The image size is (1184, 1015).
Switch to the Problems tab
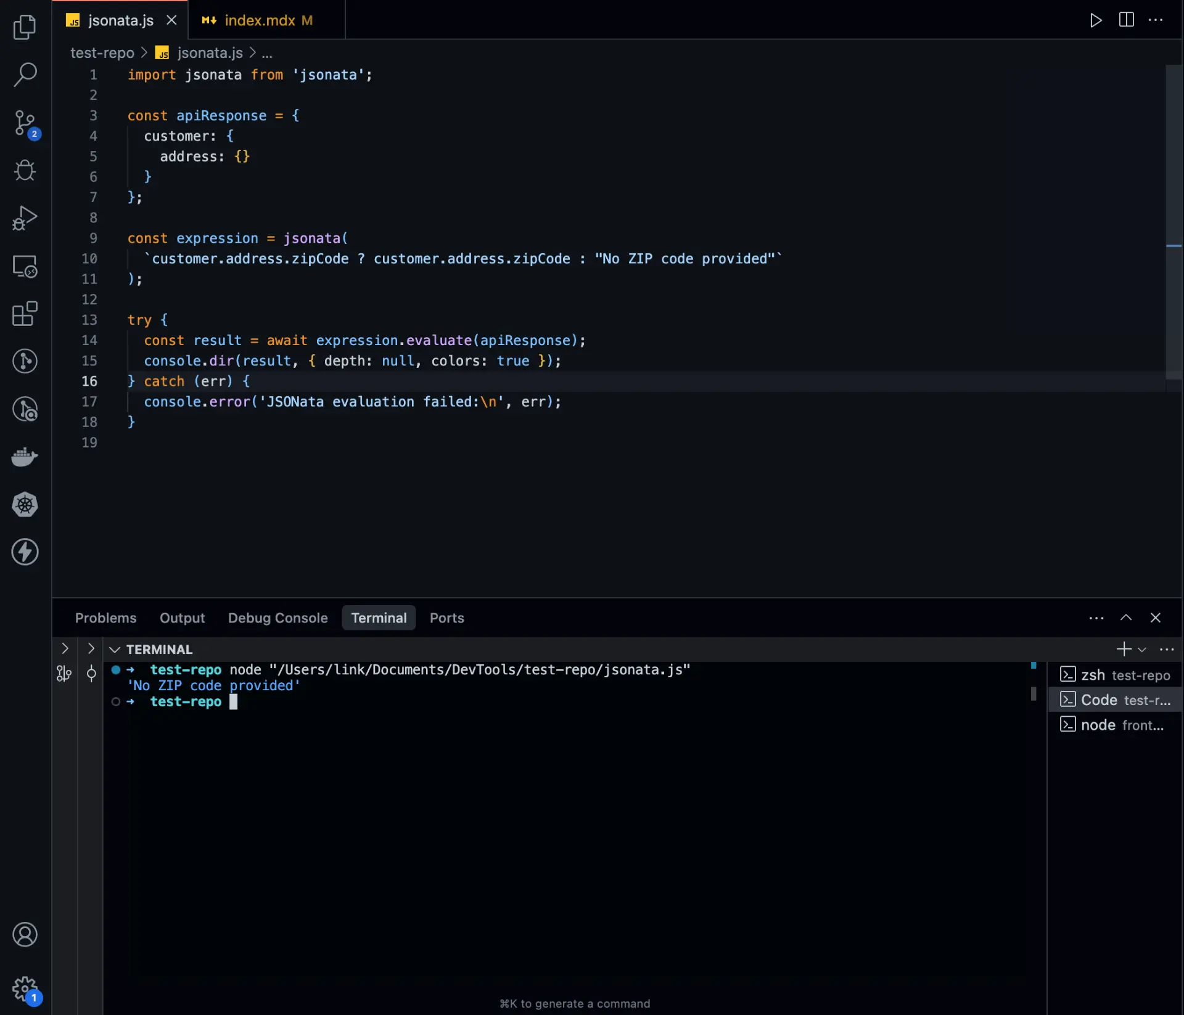coord(105,618)
